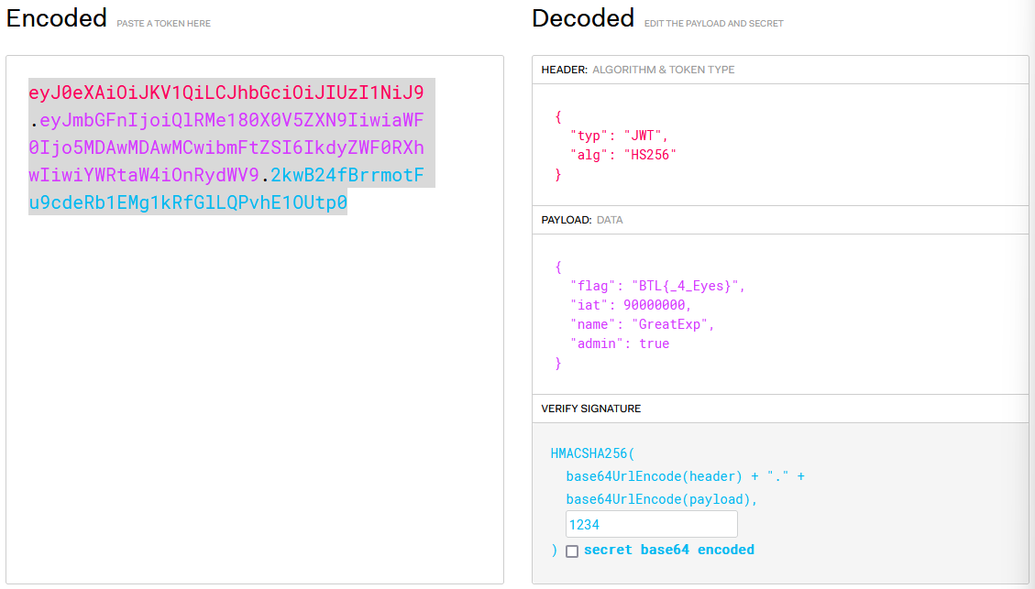Click the purple token segment wIiwiYWRtaW4iOnRydWV9
1035x589 pixels.
pos(144,175)
